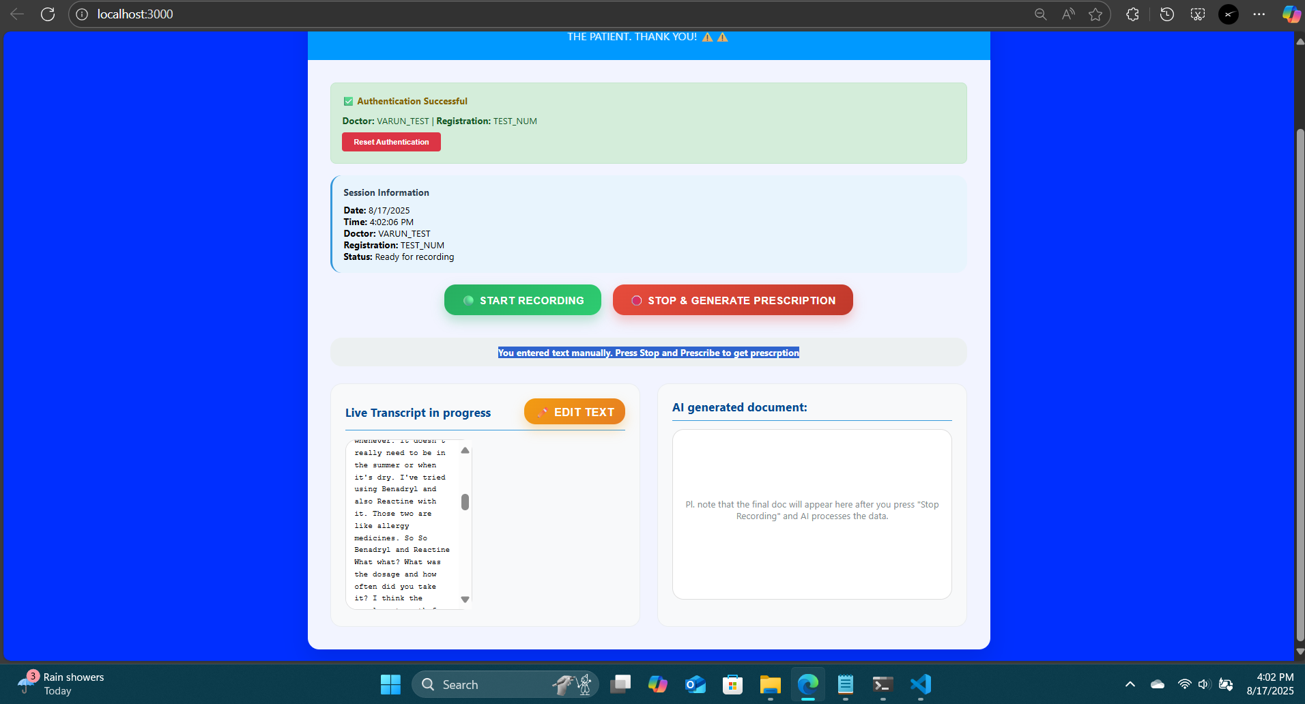
Task: Click the Reset Authentication button
Action: 390,142
